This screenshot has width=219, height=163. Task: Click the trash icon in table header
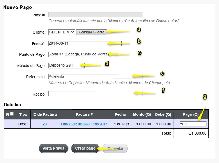[x=8, y=114]
